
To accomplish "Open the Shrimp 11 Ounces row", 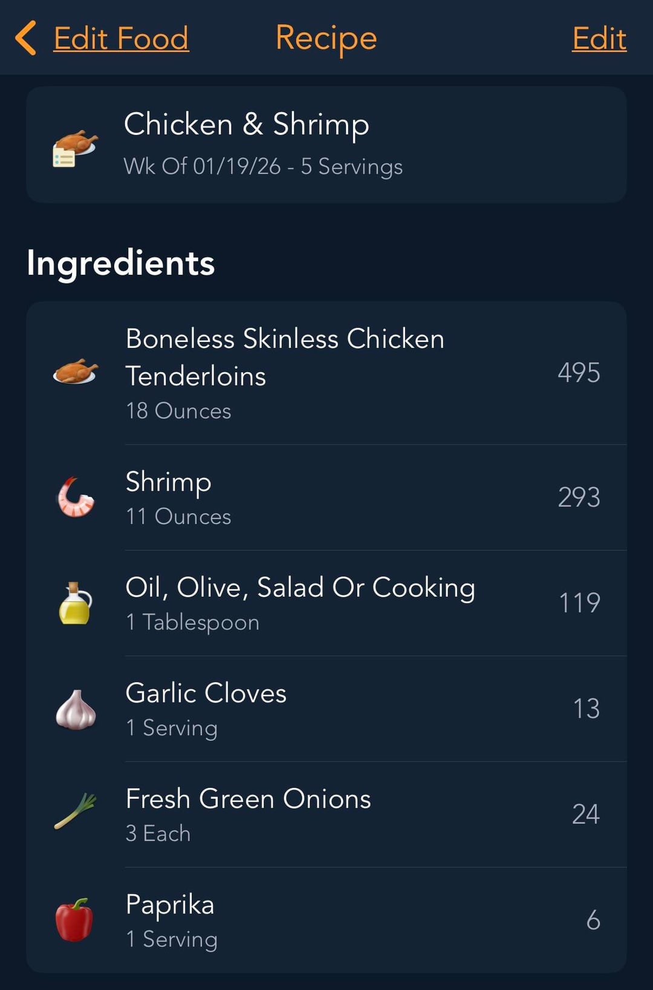I will click(x=326, y=498).
